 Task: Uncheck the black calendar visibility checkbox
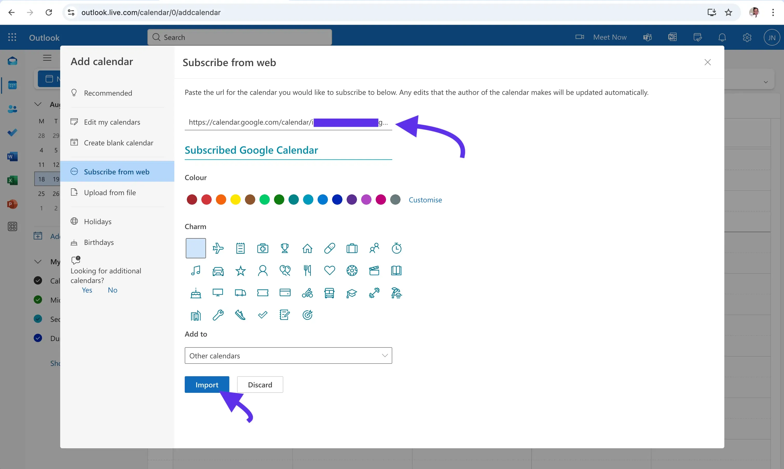[x=38, y=280]
